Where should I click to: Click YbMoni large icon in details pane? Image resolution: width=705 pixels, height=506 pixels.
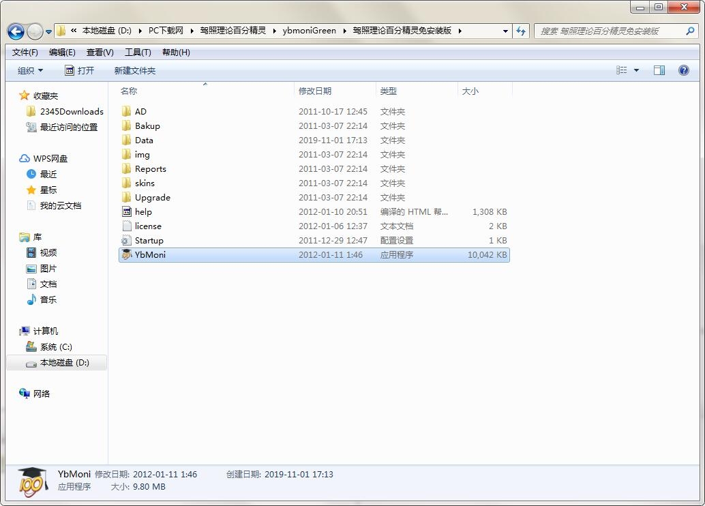tap(32, 481)
